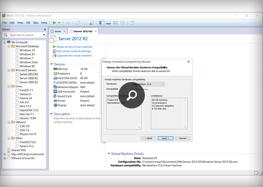Open the File menu
The image size is (263, 187).
(4, 23)
